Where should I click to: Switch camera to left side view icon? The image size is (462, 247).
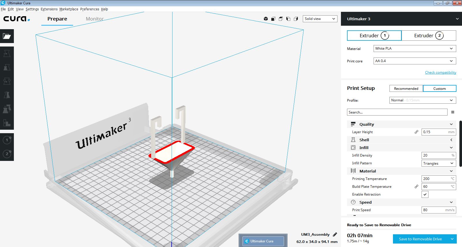pyautogui.click(x=288, y=19)
